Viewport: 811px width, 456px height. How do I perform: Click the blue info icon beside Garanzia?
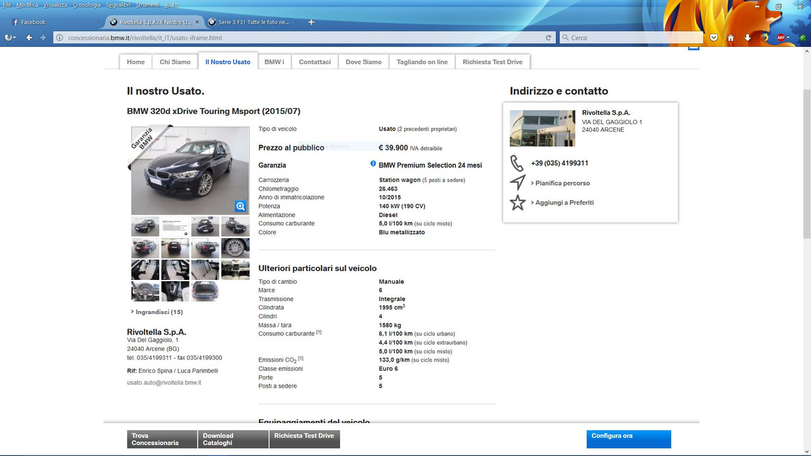[373, 163]
